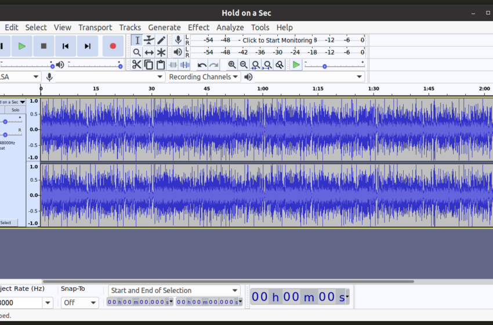Toggle Solo on the track
This screenshot has height=325, width=493.
click(15, 110)
